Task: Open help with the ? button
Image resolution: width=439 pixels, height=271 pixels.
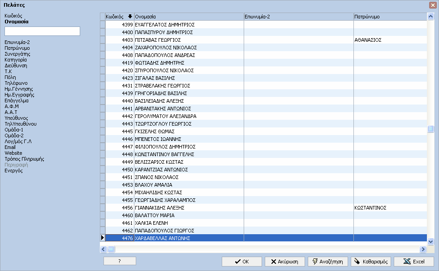Action: (120, 261)
